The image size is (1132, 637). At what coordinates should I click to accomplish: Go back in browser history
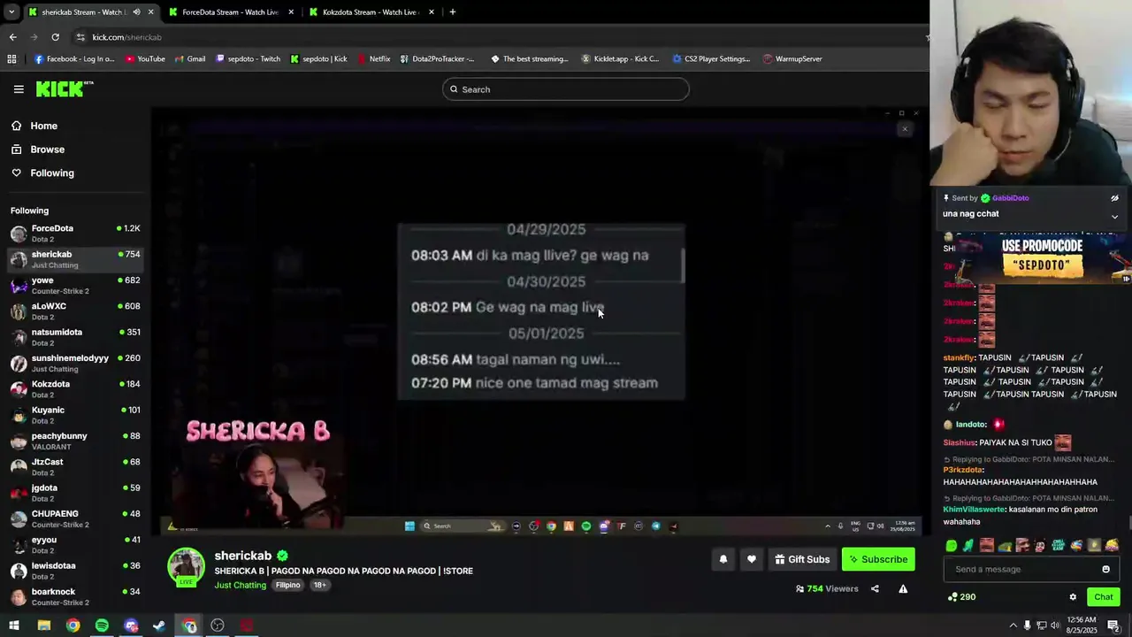(x=12, y=37)
